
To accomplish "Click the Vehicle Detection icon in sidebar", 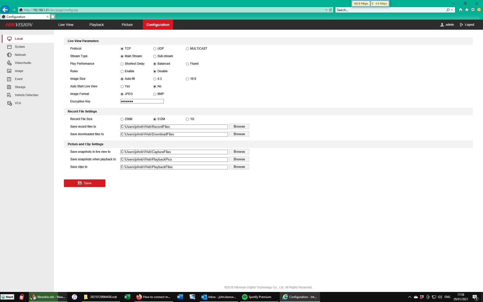I will click(x=9, y=95).
